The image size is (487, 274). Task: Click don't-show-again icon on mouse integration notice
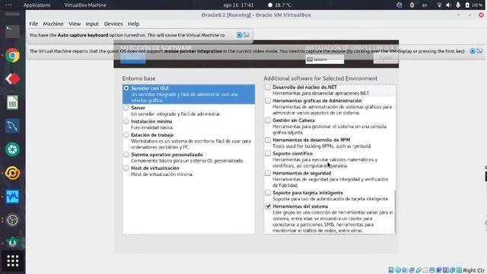coord(479,51)
